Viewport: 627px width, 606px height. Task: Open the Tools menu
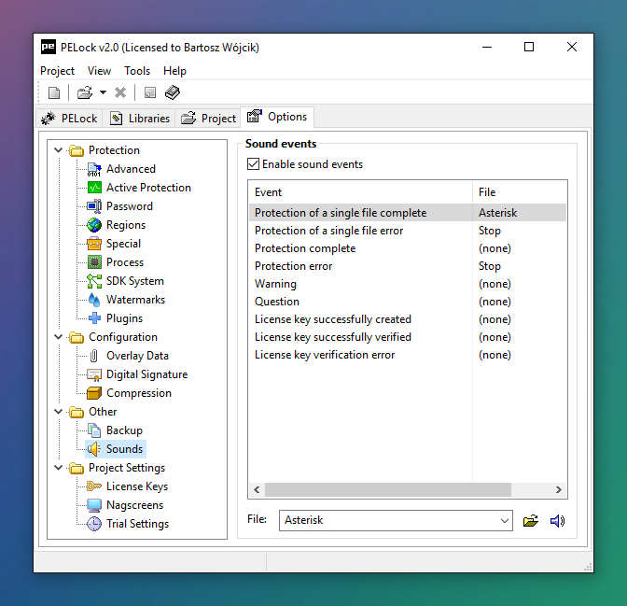137,71
